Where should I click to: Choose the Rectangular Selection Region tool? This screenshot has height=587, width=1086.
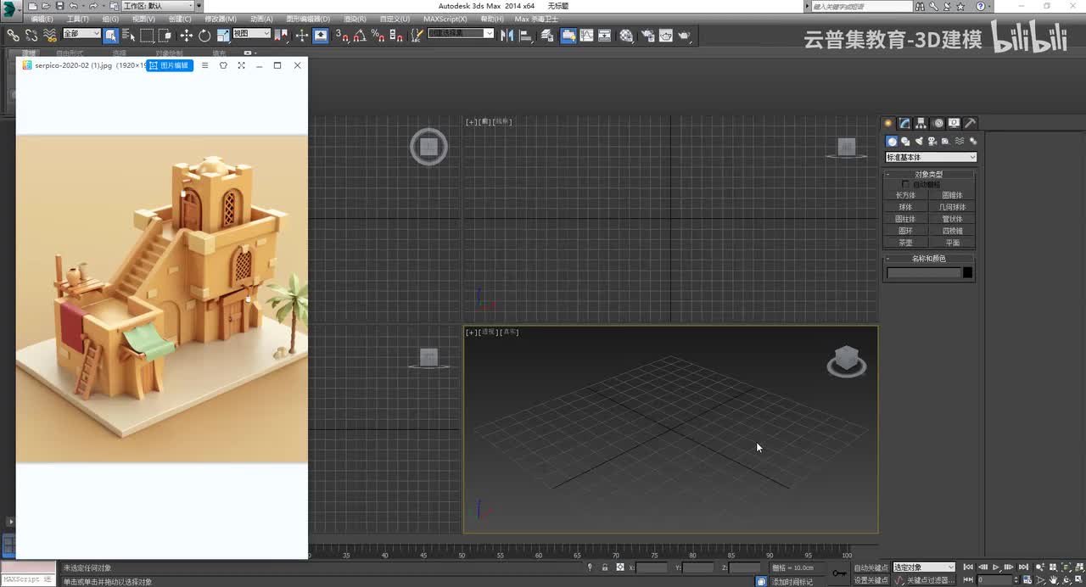pos(147,35)
